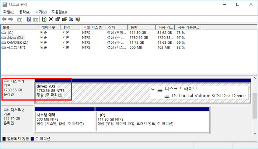Click LSI Logical Volume SCSI Disk Device
This screenshot has height=149, width=258.
point(209,96)
